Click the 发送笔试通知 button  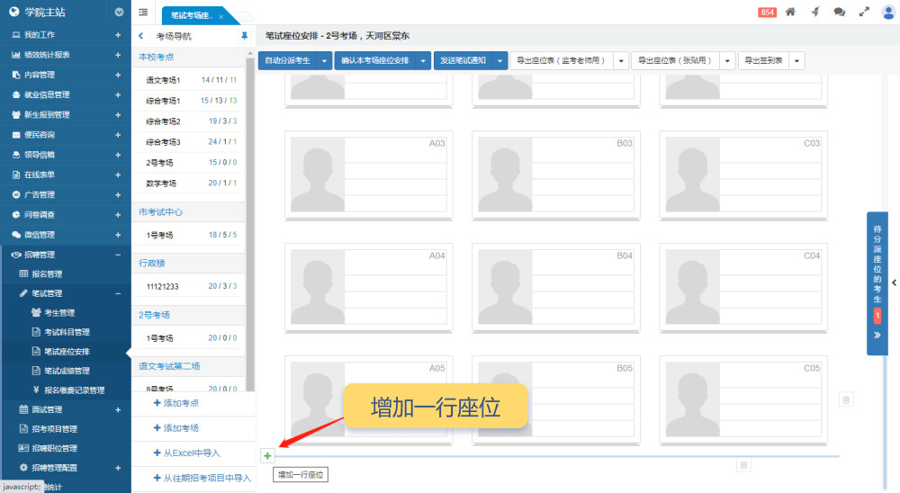pyautogui.click(x=463, y=60)
